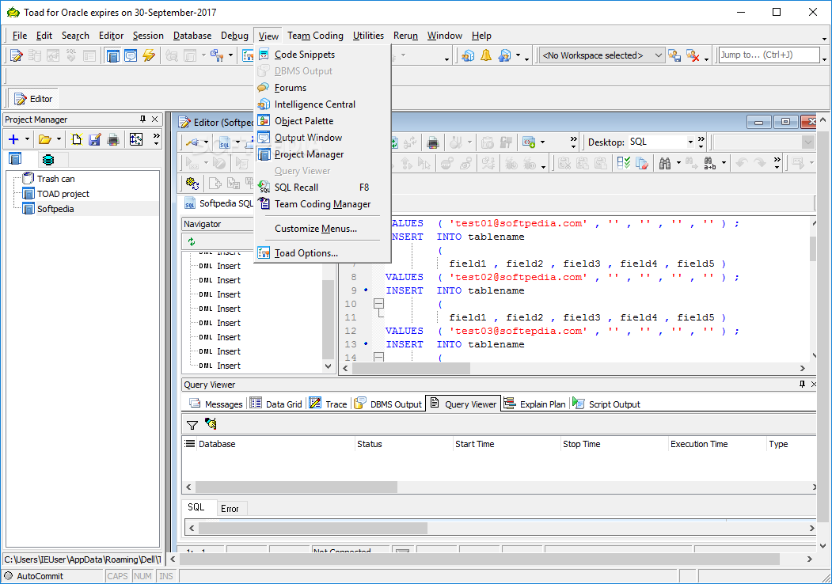Click the funnel filter icon in Query Viewer
Image resolution: width=832 pixels, height=584 pixels.
[x=192, y=425]
